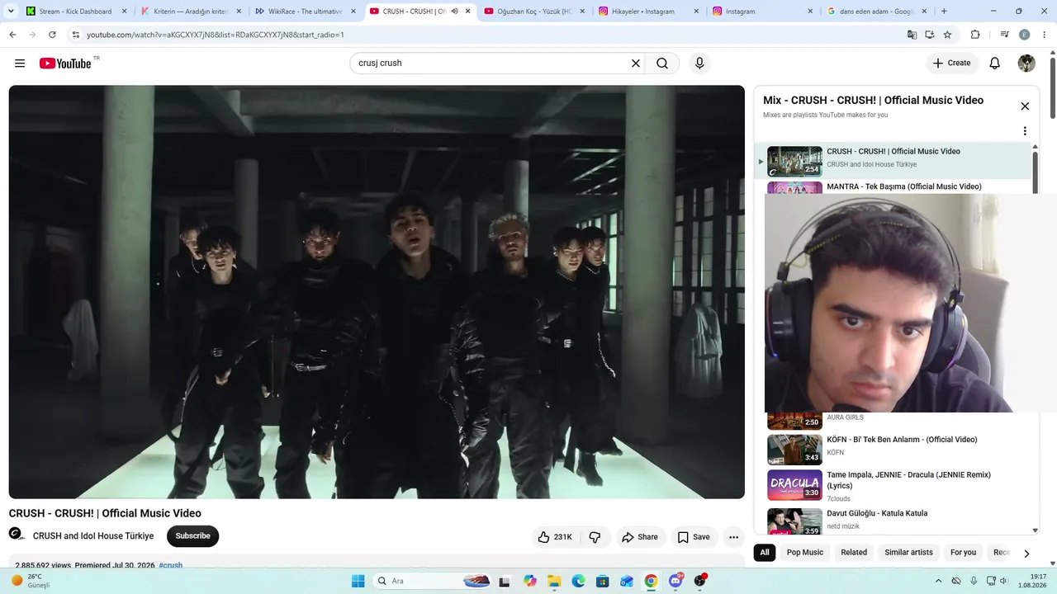Open the CRUSH and Idol House channel avatar
Viewport: 1057px width, 594px height.
(x=17, y=535)
